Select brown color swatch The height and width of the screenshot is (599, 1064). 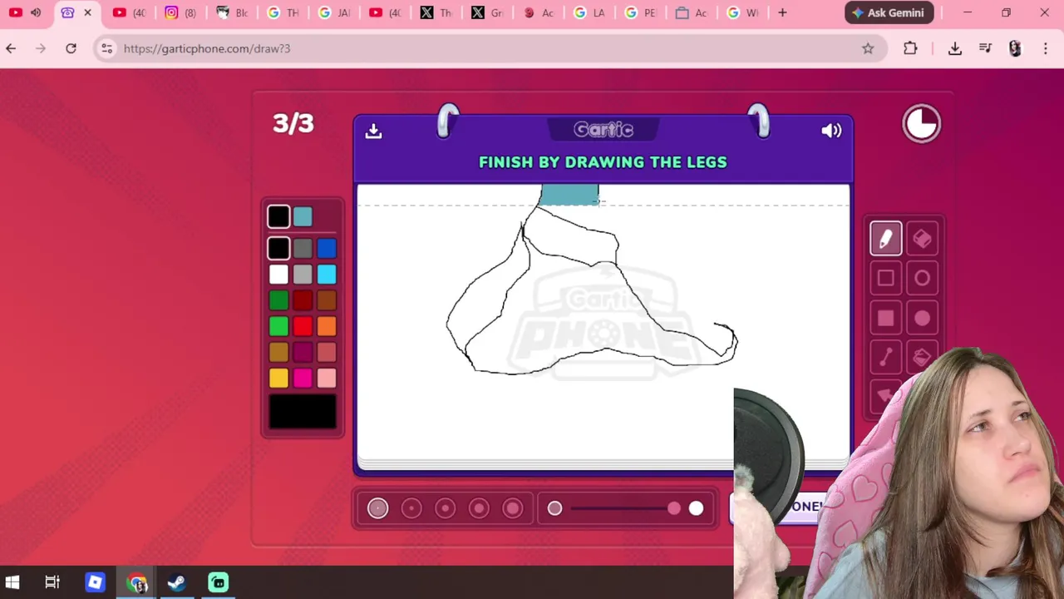(327, 300)
